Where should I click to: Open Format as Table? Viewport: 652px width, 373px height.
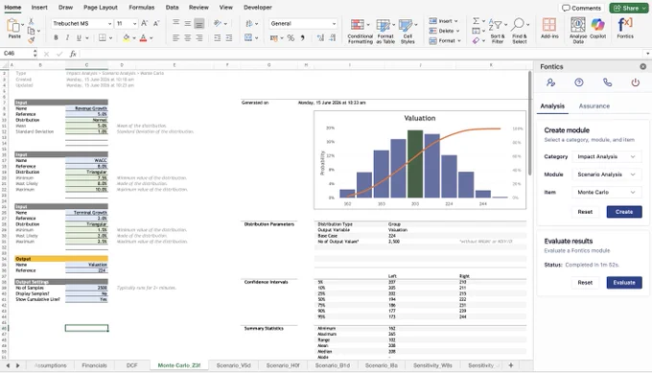point(385,32)
